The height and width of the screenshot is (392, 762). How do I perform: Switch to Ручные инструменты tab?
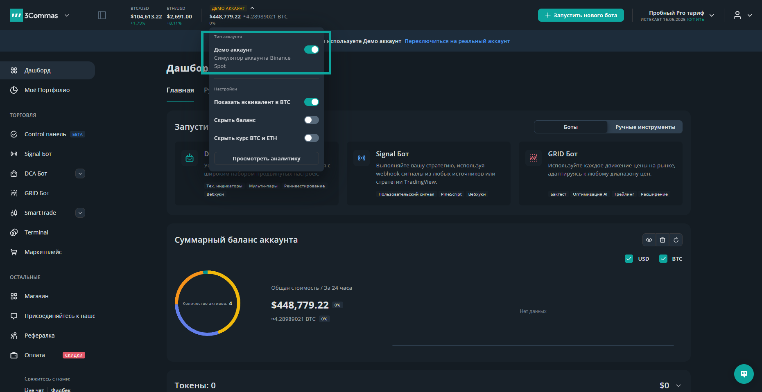pos(645,127)
